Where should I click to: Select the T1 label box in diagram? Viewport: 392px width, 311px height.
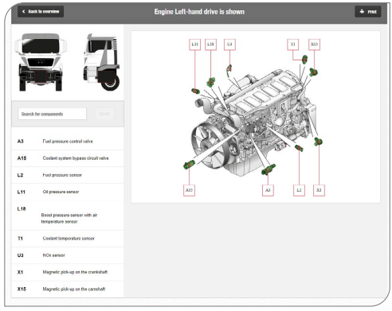(x=293, y=45)
